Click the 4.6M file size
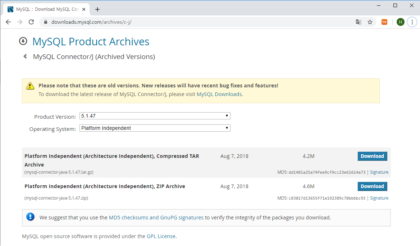Image resolution: width=420 pixels, height=246 pixels. tap(309, 187)
